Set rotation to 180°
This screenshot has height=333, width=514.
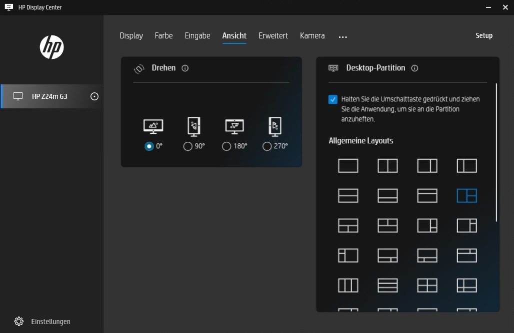point(226,146)
